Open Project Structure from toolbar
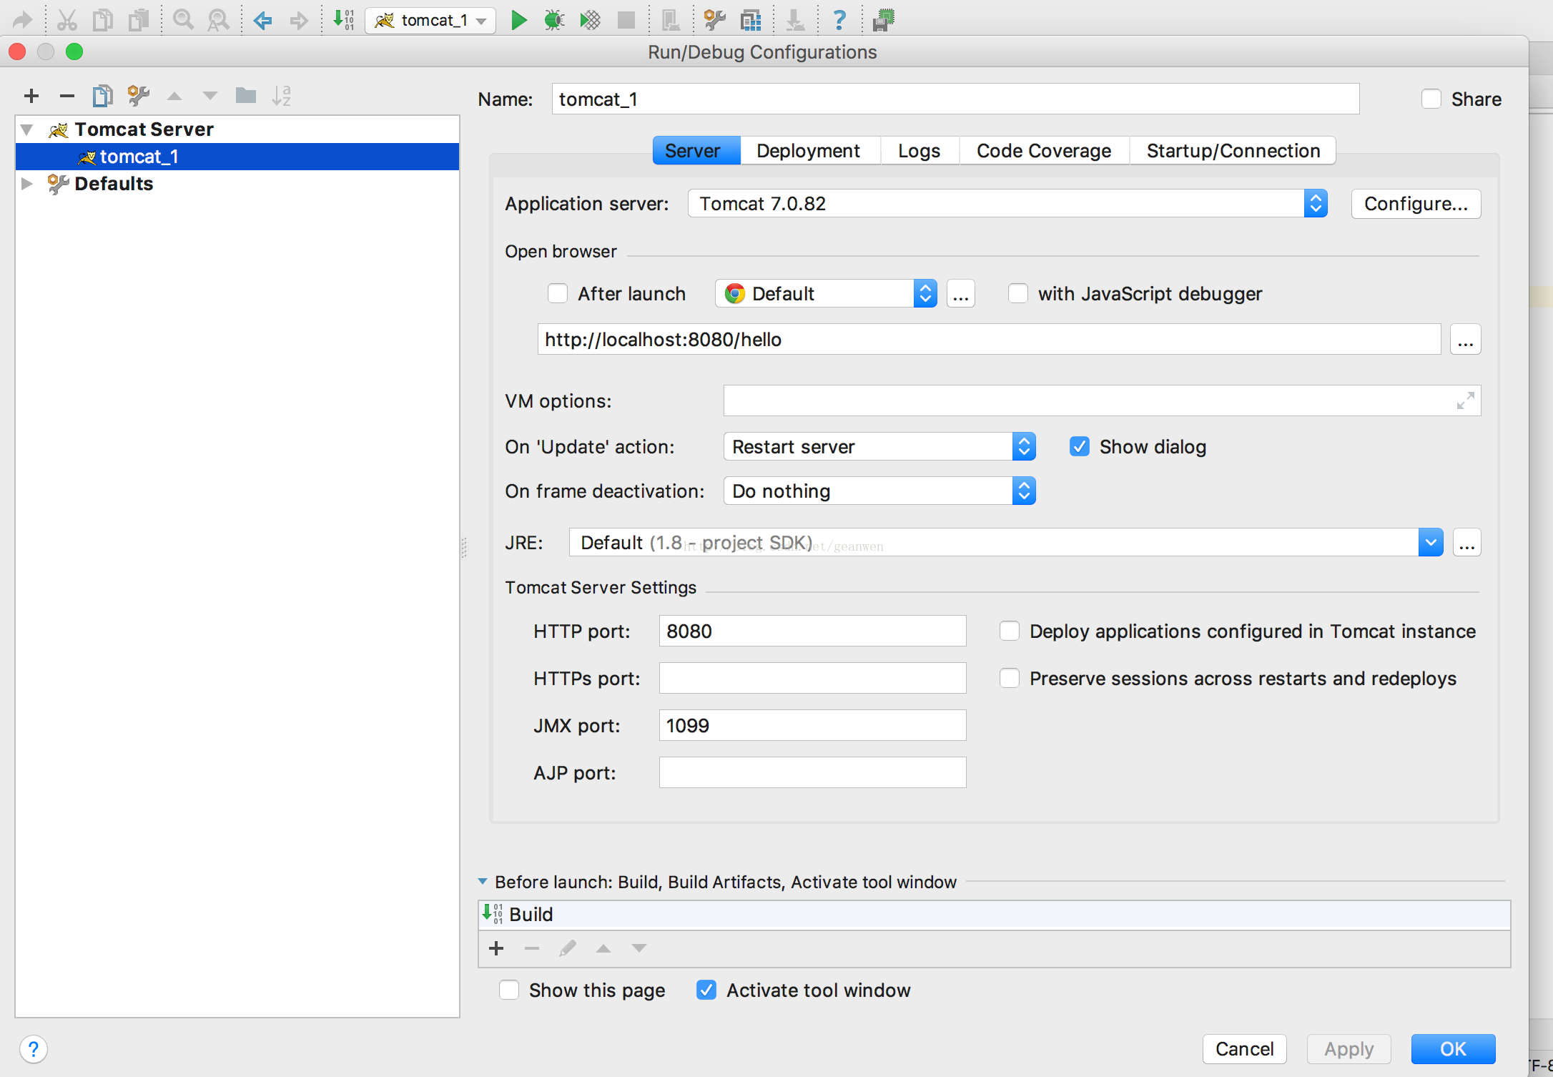This screenshot has height=1077, width=1553. pyautogui.click(x=751, y=20)
